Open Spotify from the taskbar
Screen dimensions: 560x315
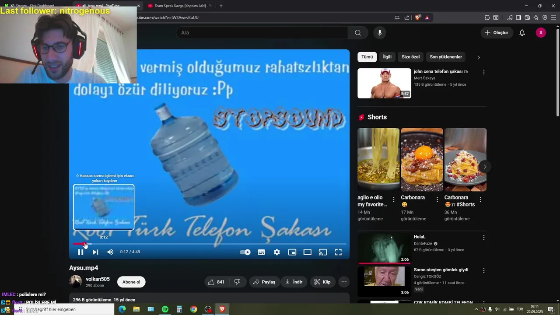coord(165,309)
